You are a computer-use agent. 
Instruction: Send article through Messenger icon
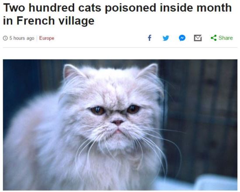point(182,38)
